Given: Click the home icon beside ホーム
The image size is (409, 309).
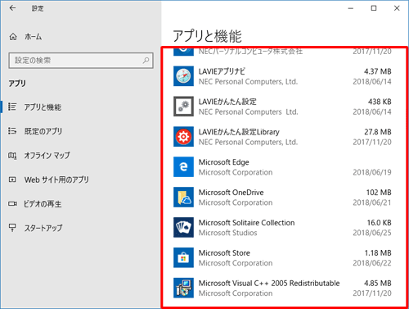Looking at the screenshot, I should click(13, 37).
